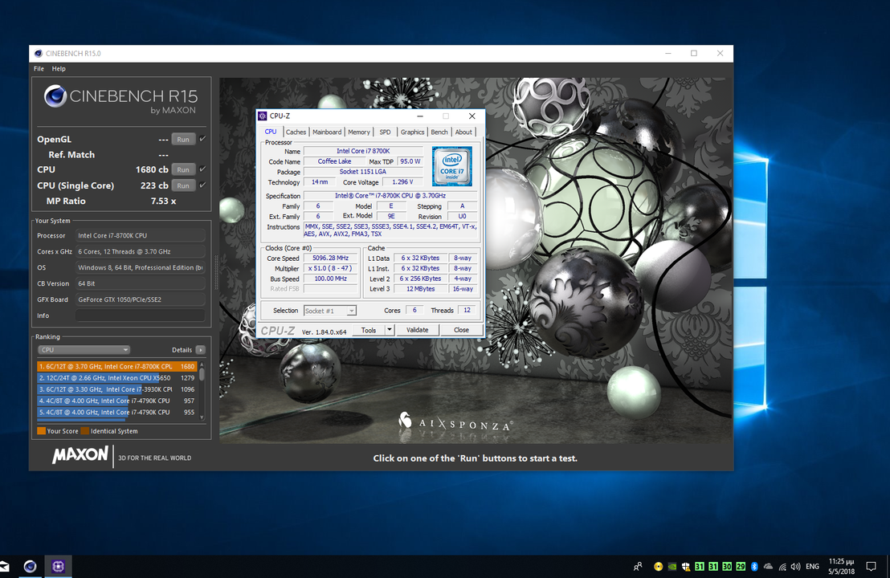Open the Mail app taskbar icon
890x578 pixels.
coord(5,566)
